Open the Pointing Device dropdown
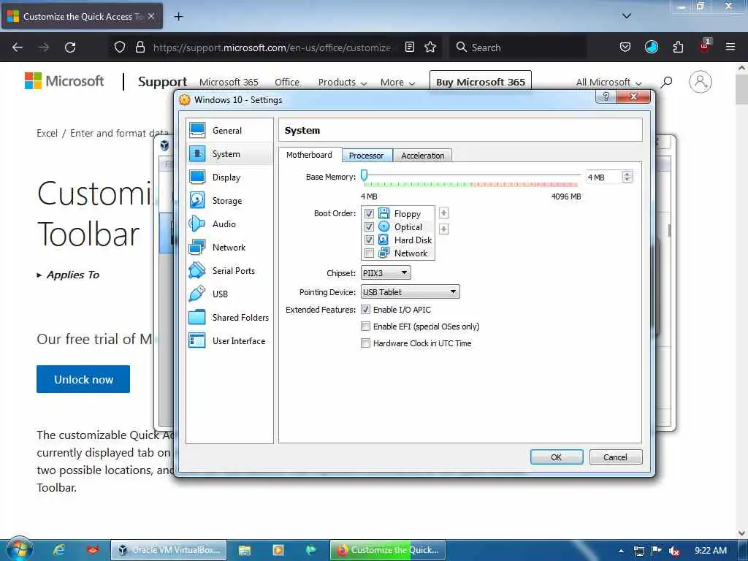 pos(411,291)
